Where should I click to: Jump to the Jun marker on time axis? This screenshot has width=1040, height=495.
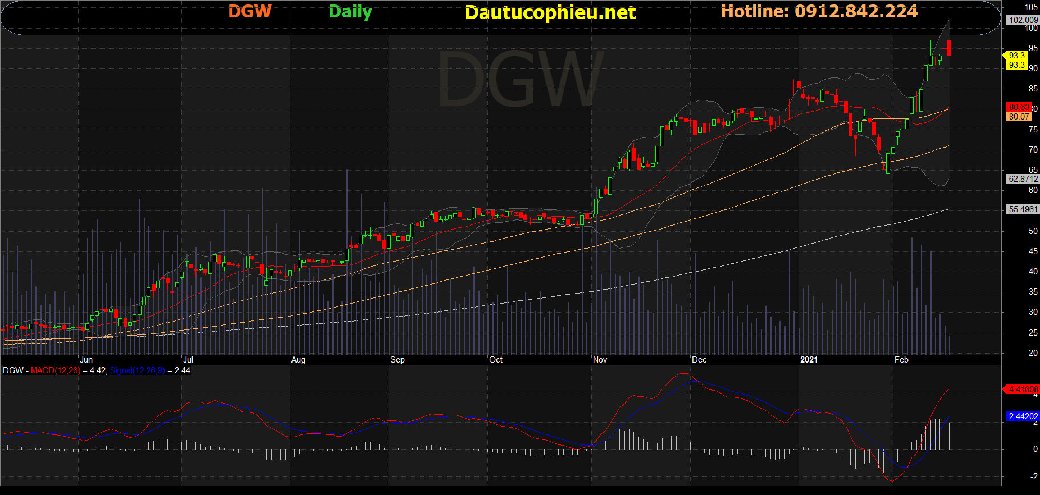[x=86, y=360]
